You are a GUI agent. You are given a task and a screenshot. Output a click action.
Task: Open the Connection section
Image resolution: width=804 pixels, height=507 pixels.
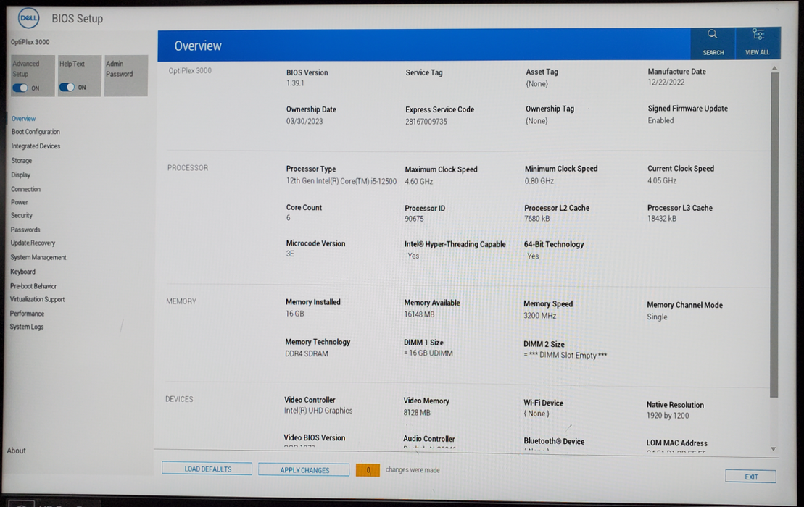[25, 189]
